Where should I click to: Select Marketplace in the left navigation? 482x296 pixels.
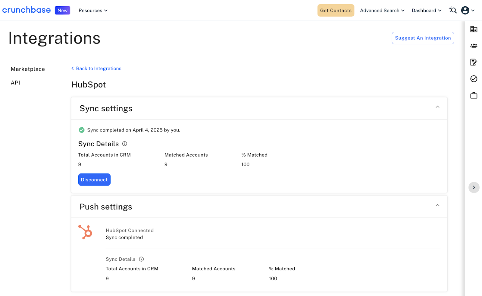(x=28, y=69)
